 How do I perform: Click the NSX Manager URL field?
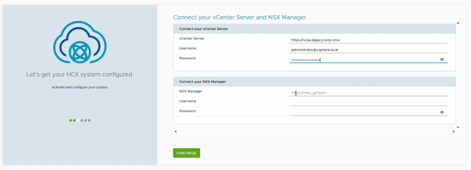point(368,93)
